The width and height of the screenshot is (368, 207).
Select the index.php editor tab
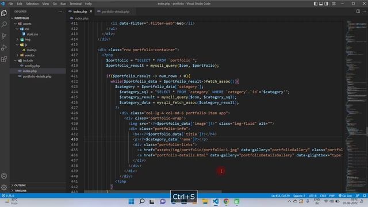click(x=80, y=11)
